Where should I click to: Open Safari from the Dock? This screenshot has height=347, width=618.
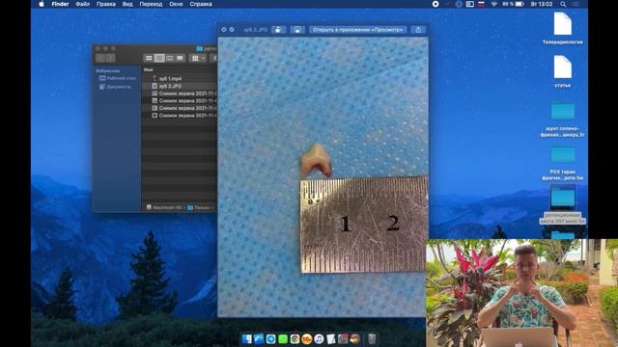coord(259,338)
